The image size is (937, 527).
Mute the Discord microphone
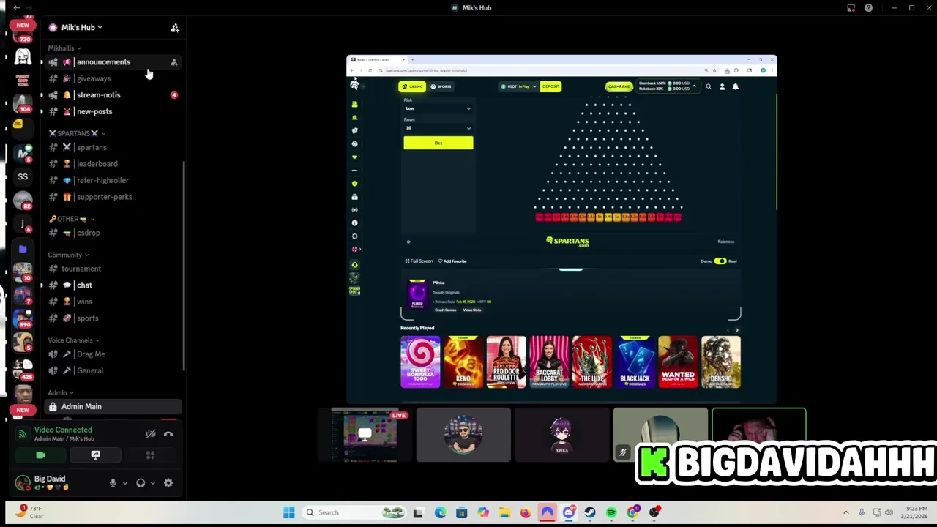[113, 483]
